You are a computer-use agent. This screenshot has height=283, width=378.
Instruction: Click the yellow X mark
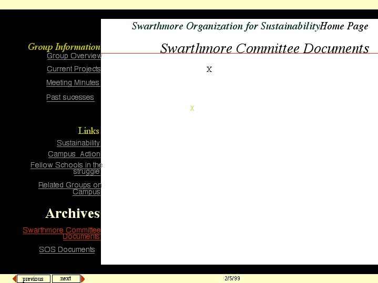point(192,108)
